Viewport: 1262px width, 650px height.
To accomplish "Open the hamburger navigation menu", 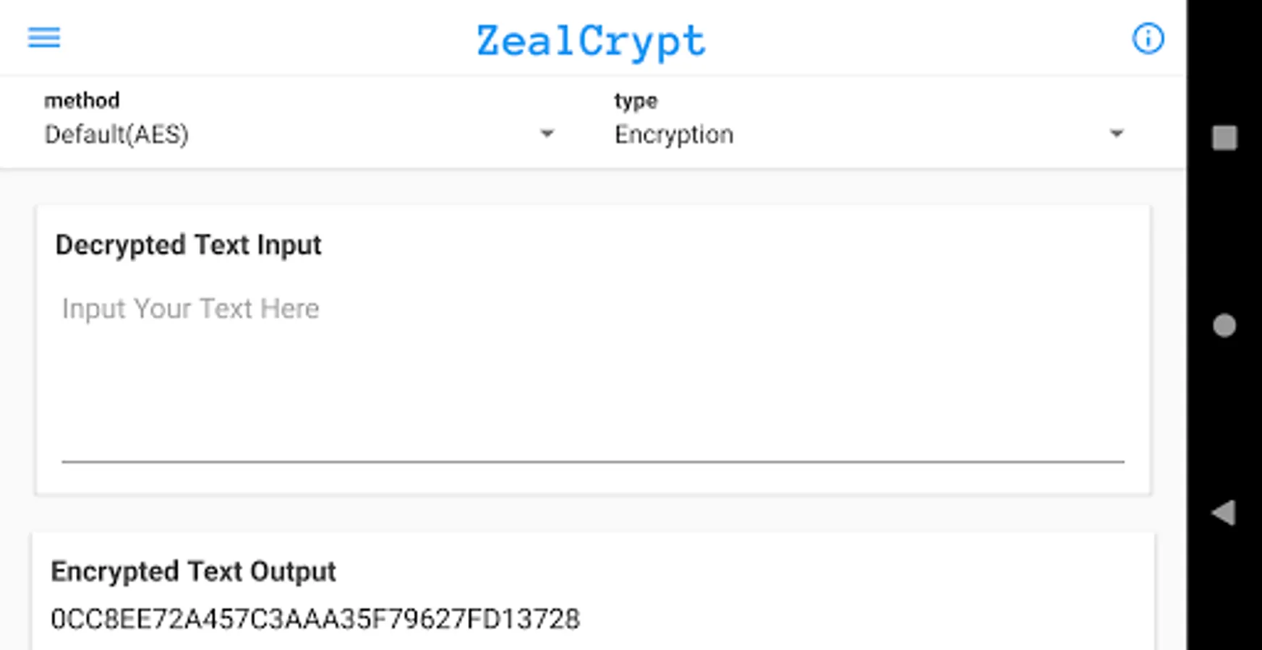I will click(x=44, y=38).
